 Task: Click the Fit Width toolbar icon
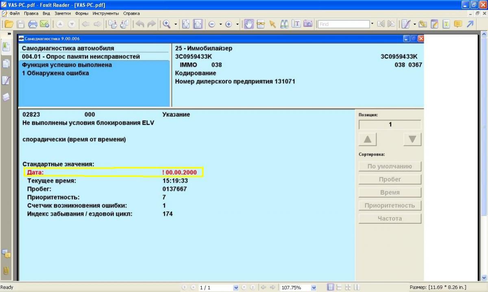tap(198, 24)
